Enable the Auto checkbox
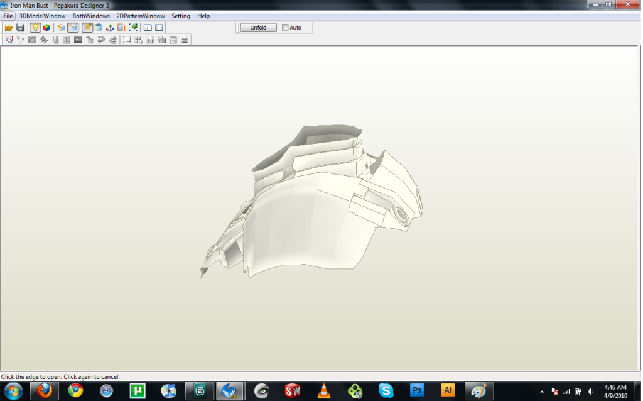The width and height of the screenshot is (643, 401). 286,28
